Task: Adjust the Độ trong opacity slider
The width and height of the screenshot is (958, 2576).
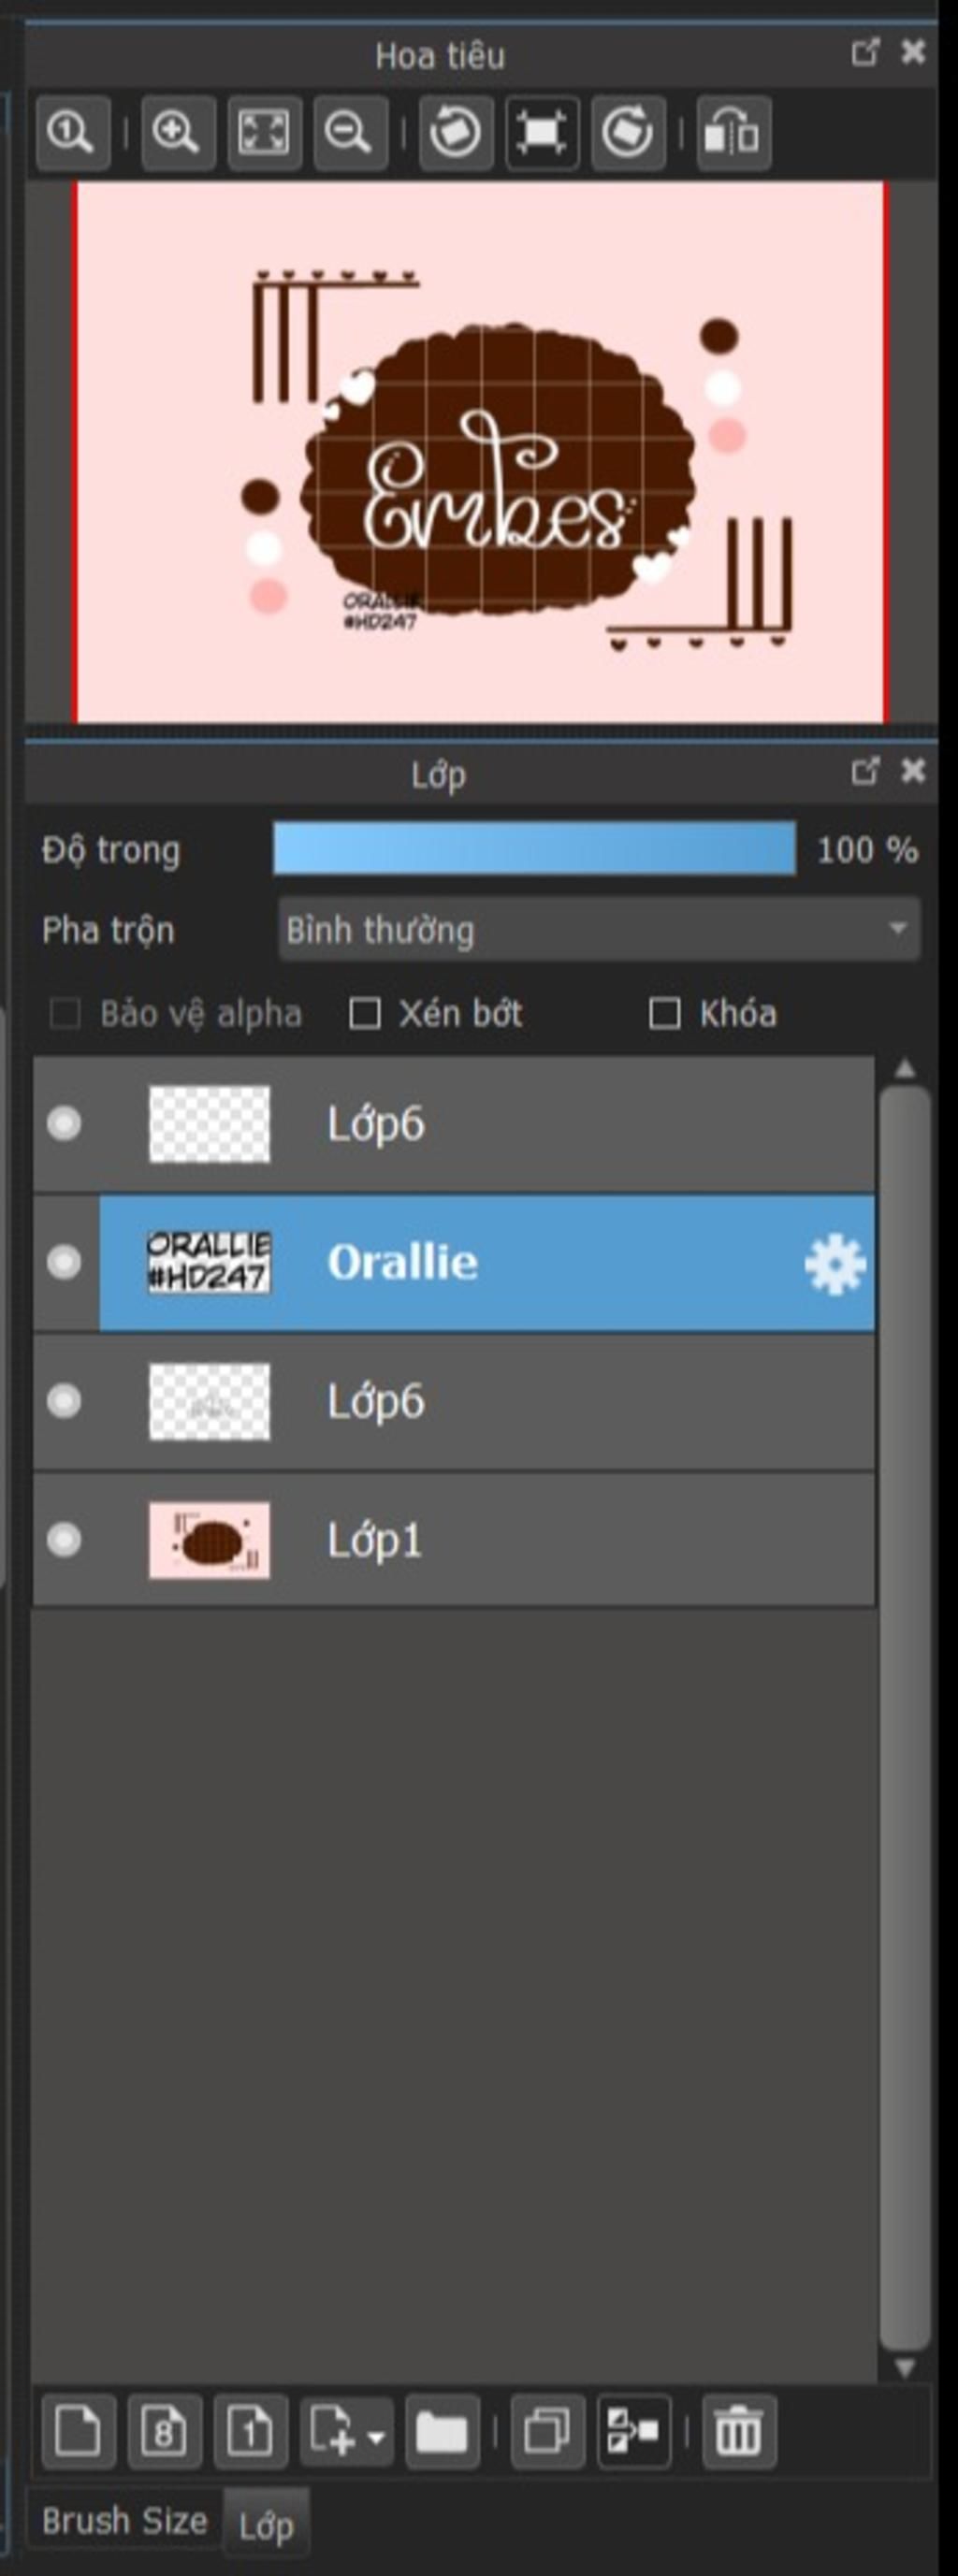Action: pyautogui.click(x=535, y=849)
